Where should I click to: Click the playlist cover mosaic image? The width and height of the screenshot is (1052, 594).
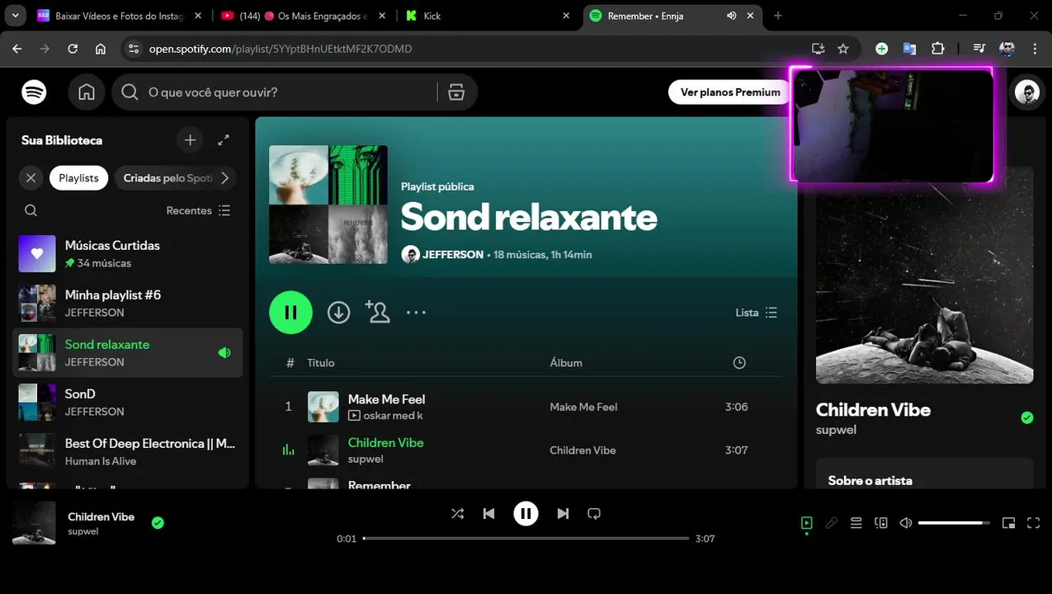(328, 205)
